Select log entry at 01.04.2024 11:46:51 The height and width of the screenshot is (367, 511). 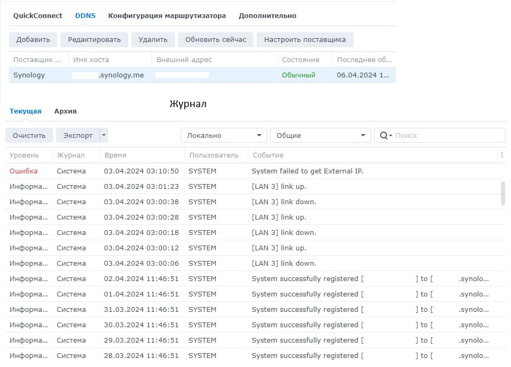point(255,294)
